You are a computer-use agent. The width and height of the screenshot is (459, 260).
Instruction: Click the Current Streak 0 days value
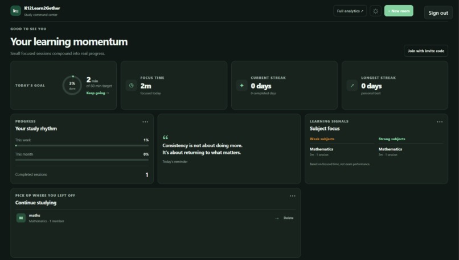tap(261, 86)
